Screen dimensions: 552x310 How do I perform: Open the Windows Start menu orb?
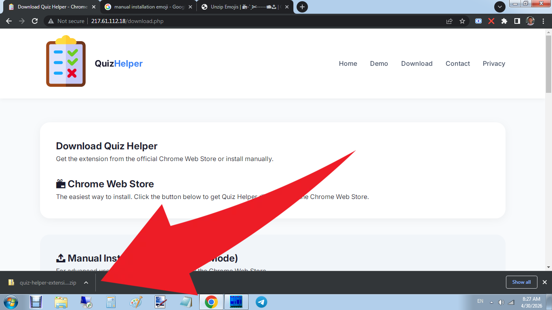click(11, 302)
